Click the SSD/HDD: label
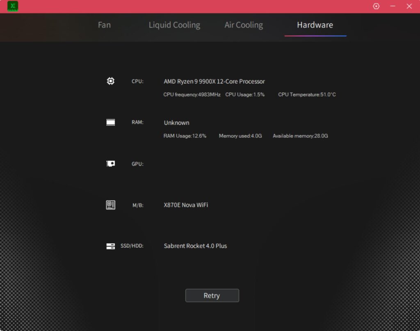 132,246
